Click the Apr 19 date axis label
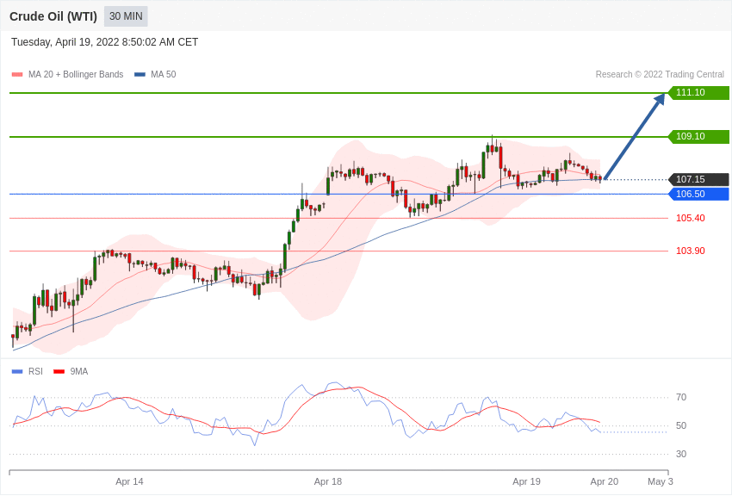 coord(526,481)
